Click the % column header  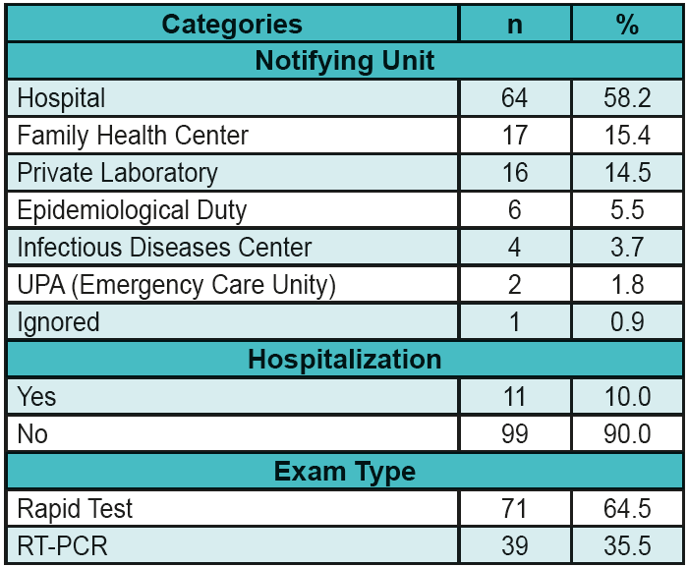click(627, 25)
